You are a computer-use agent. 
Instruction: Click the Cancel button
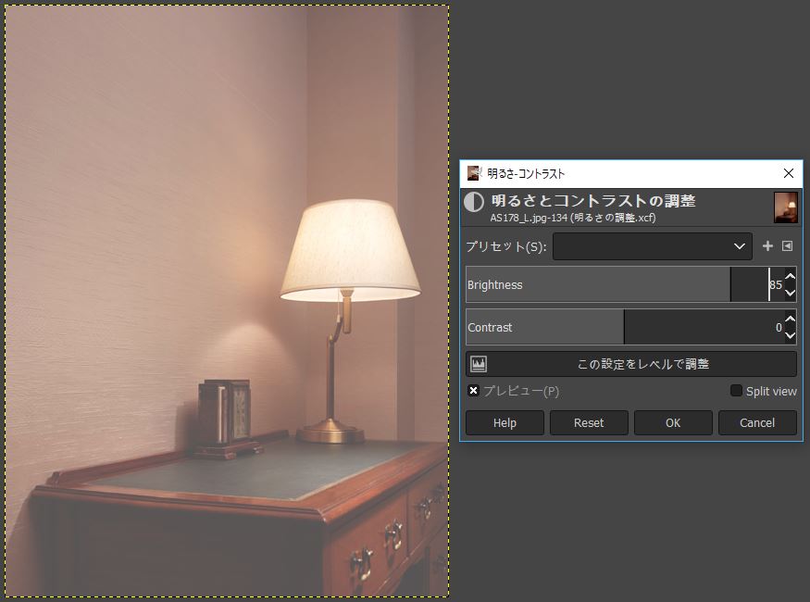(757, 422)
